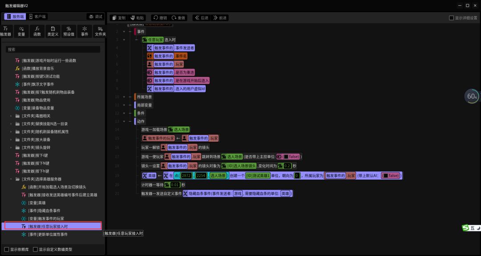The height and width of the screenshot is (256, 481).
Task: Select variable 触发事件的玩家 in tree
Action: 46,219
